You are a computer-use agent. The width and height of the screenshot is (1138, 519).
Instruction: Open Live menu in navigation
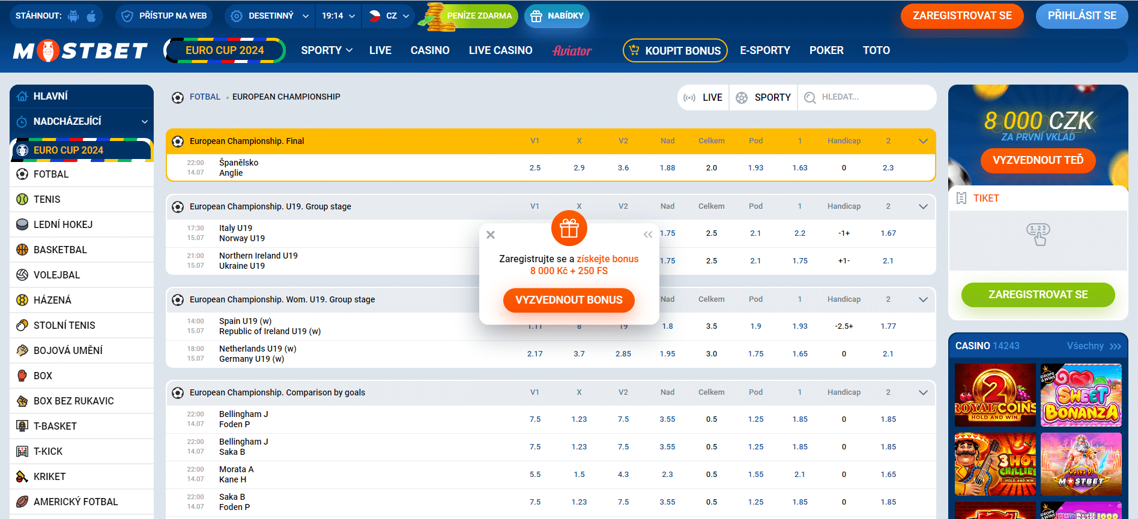(x=380, y=50)
